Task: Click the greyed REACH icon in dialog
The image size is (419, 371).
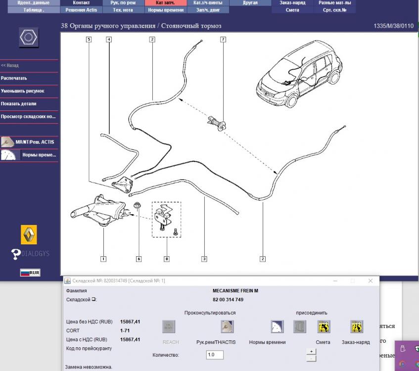Action: 169,326
